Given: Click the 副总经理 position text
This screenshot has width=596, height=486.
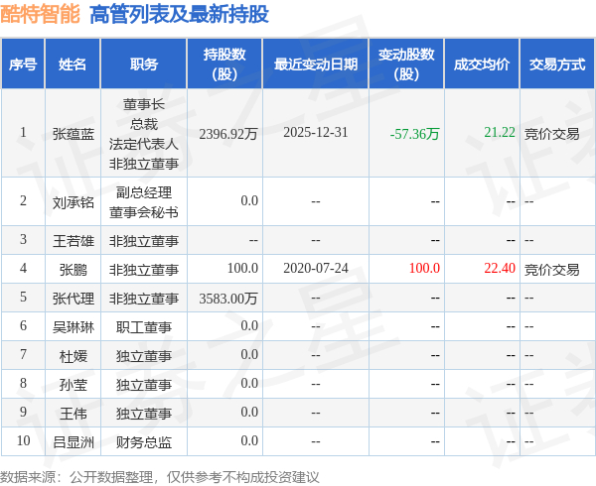Looking at the screenshot, I should point(144,192).
